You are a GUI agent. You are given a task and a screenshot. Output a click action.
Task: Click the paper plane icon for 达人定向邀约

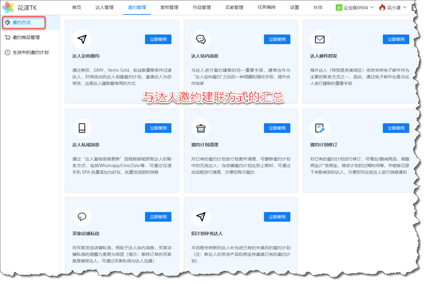pos(82,39)
